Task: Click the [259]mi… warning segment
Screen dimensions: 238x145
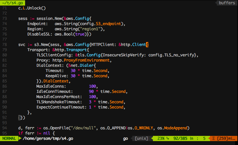Action: [226, 138]
